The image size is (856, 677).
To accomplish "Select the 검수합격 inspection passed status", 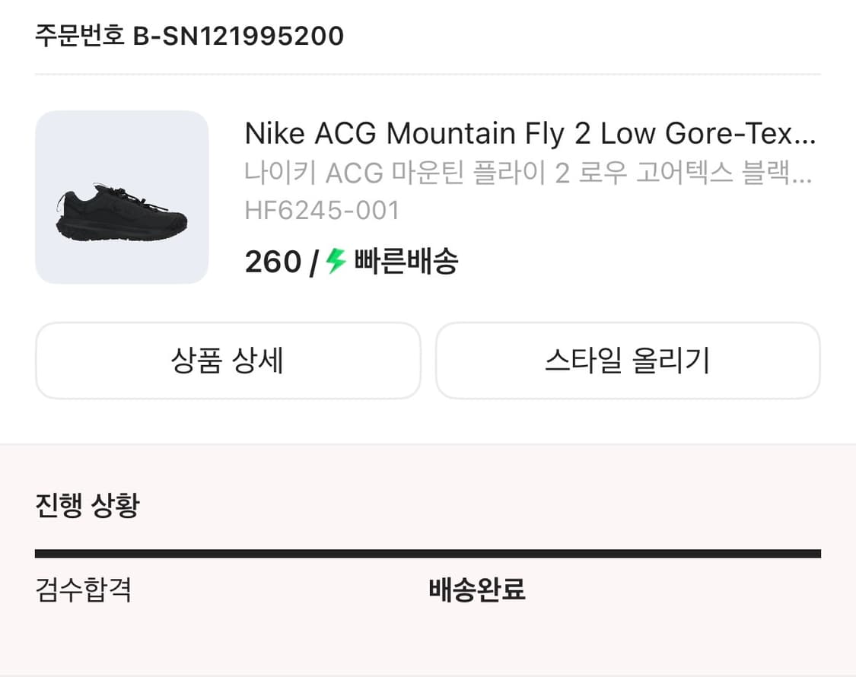I will [84, 590].
